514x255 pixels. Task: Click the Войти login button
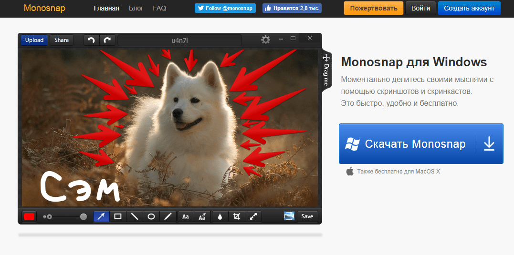tap(420, 8)
